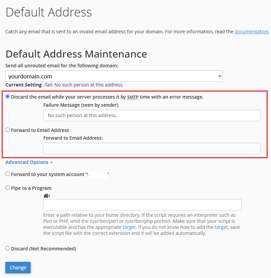Click the Default Address Maintenance heading
This screenshot has width=271, height=278.
pyautogui.click(x=76, y=54)
